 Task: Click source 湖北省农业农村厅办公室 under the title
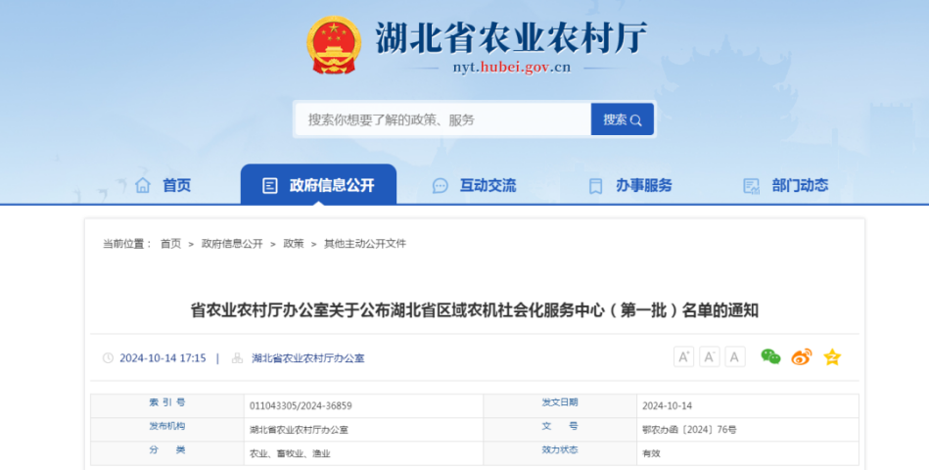click(x=308, y=358)
